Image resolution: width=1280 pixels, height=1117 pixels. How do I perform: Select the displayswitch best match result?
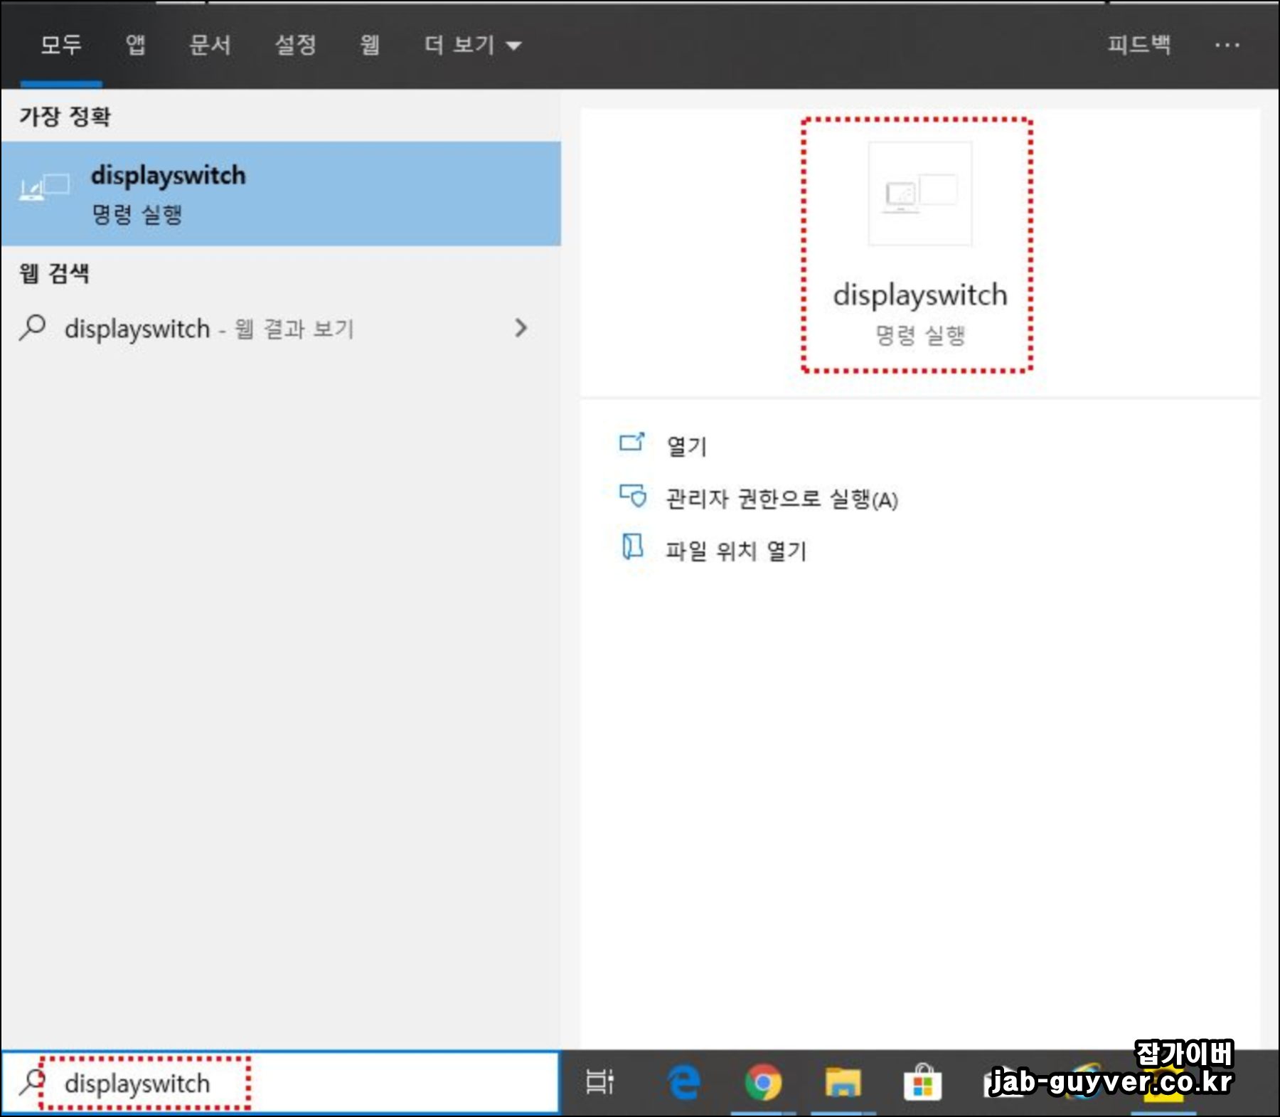point(281,194)
